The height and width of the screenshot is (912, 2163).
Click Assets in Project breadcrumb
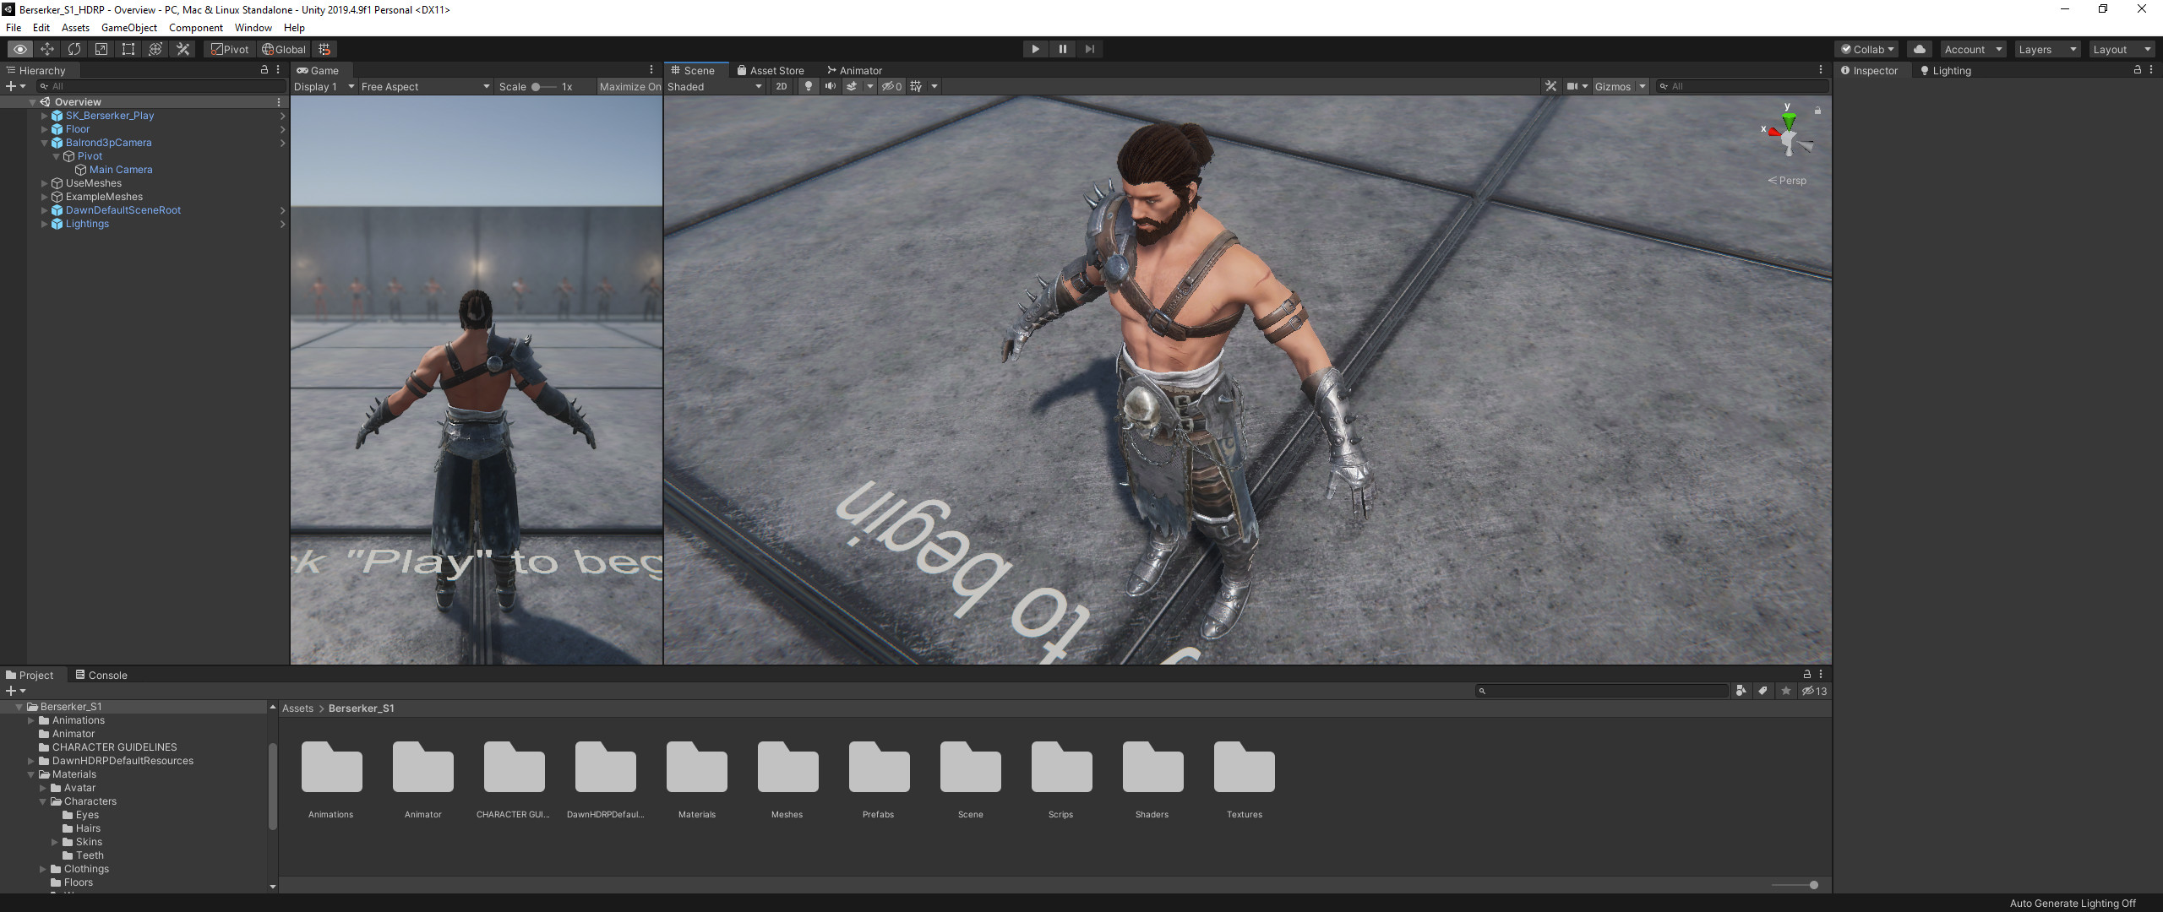[x=297, y=708]
